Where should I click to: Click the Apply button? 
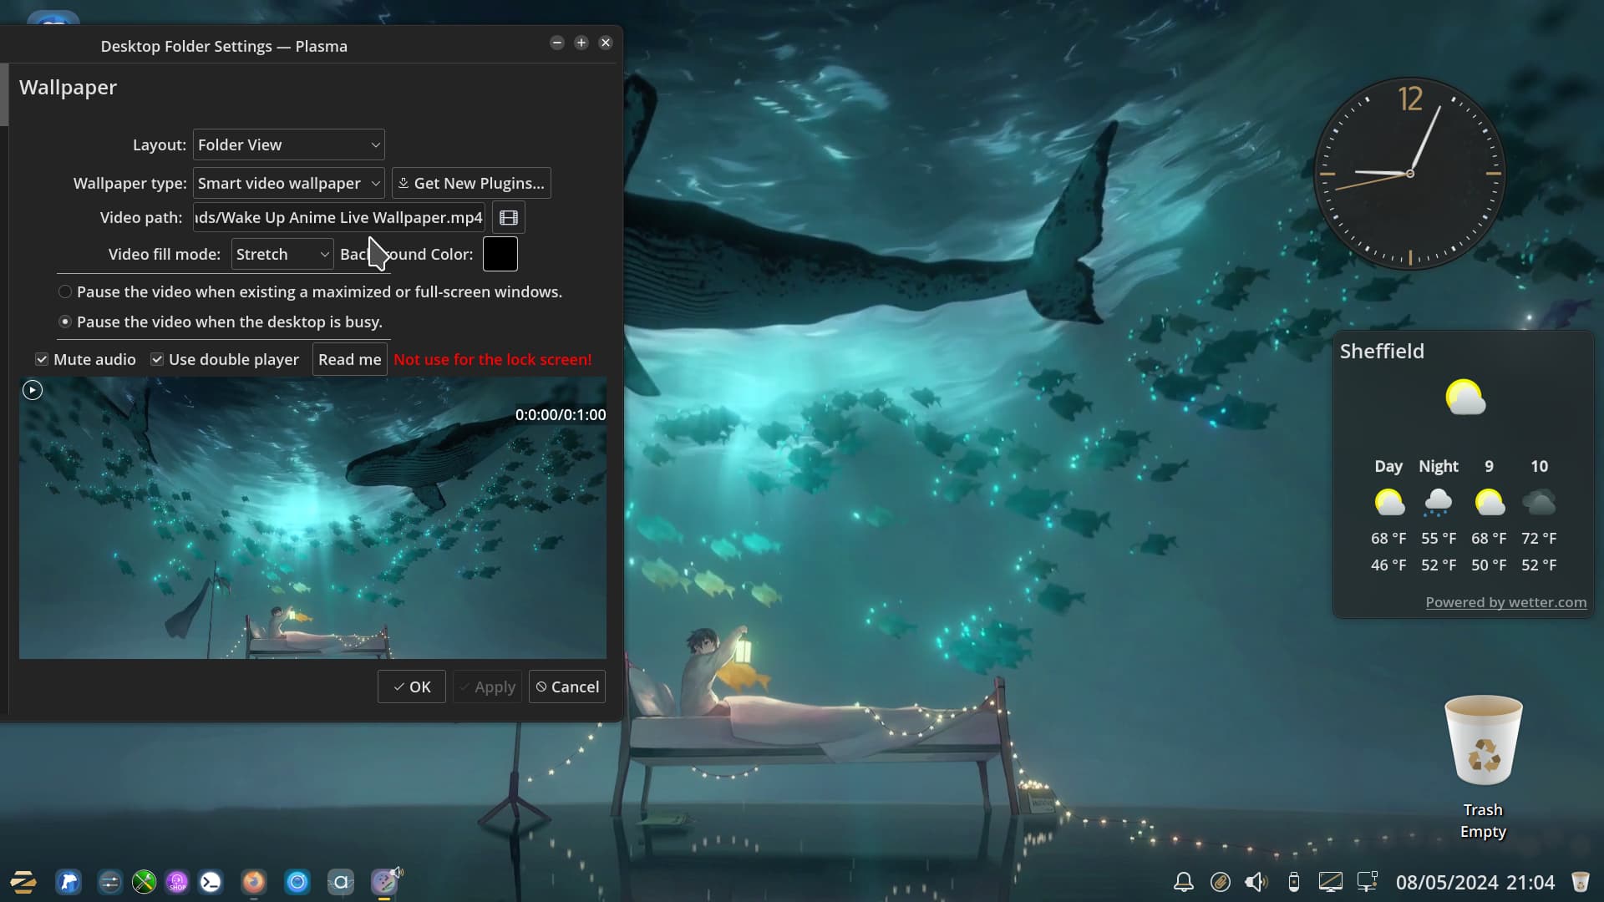tap(487, 687)
